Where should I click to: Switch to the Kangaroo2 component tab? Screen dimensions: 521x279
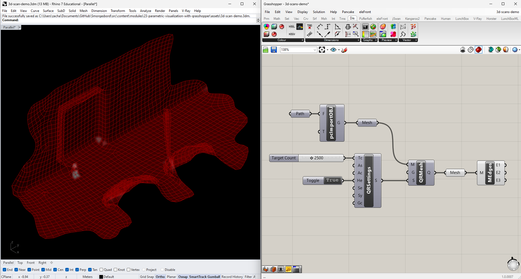point(412,19)
